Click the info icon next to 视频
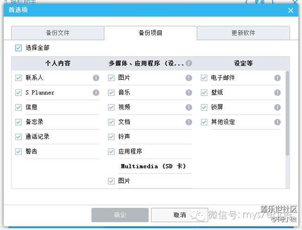Screen dimensions: 302x230 (189, 107)
